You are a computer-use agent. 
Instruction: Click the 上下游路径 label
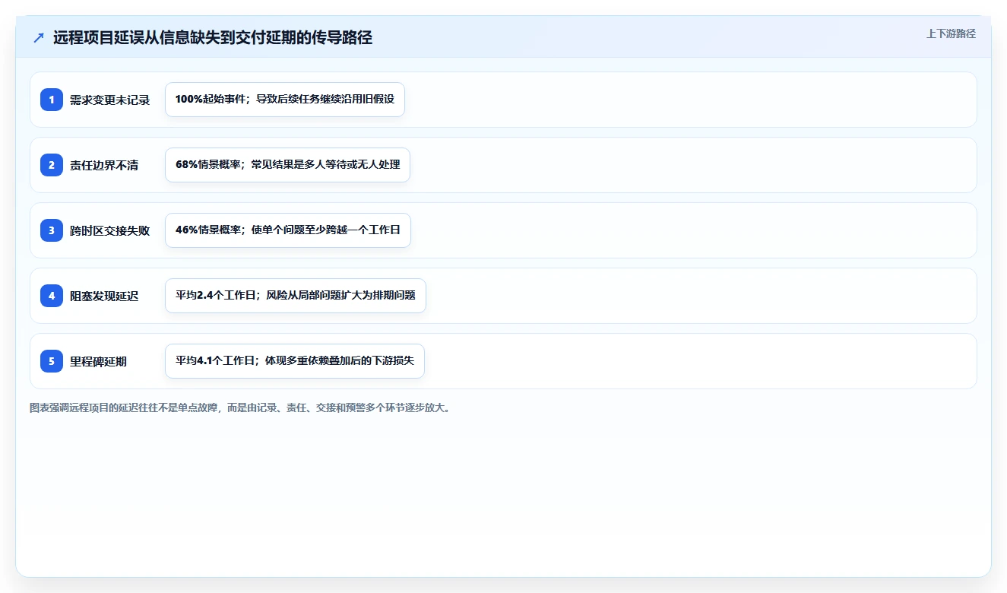point(951,33)
